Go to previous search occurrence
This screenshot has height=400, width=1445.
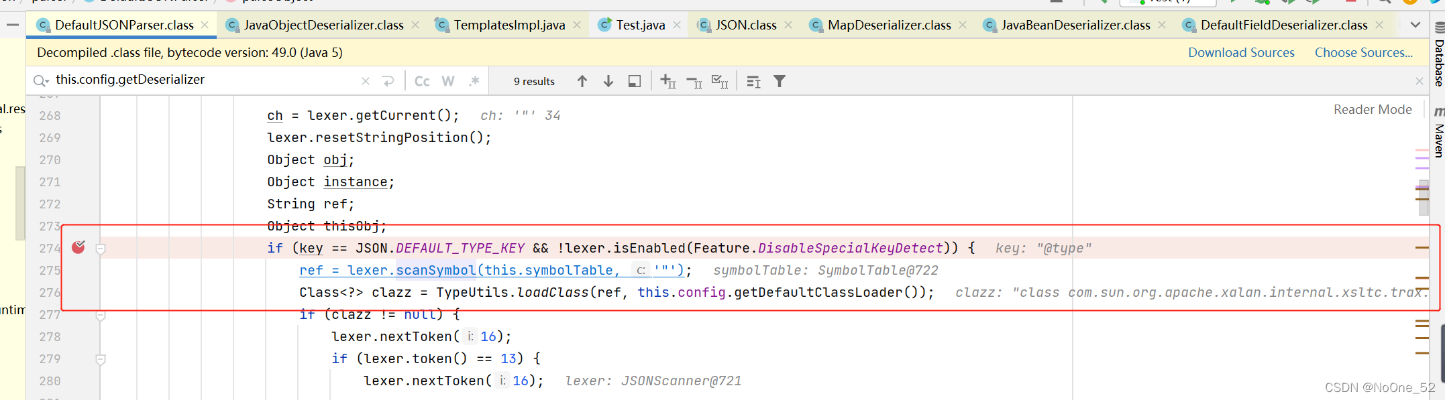pos(582,81)
